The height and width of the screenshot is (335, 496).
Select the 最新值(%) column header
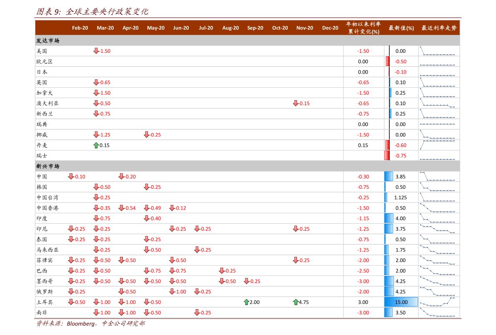pyautogui.click(x=401, y=28)
